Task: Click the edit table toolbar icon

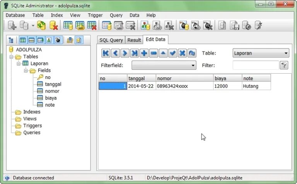Action: pos(80,25)
